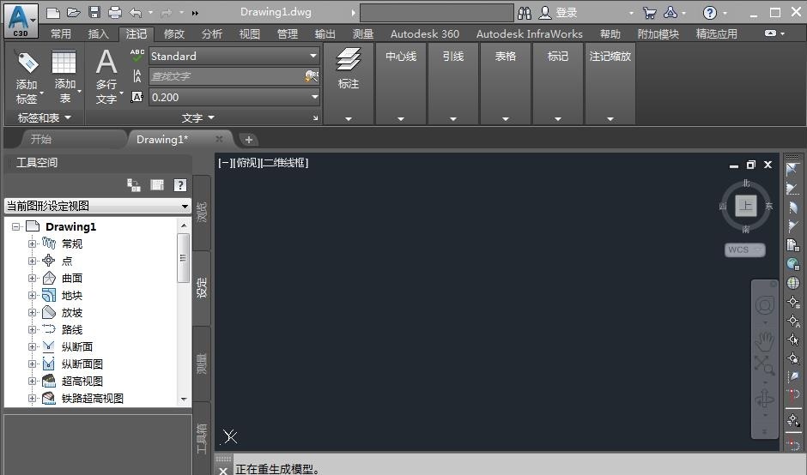
Task: Select the 超高视图 tree item
Action: pyautogui.click(x=82, y=381)
